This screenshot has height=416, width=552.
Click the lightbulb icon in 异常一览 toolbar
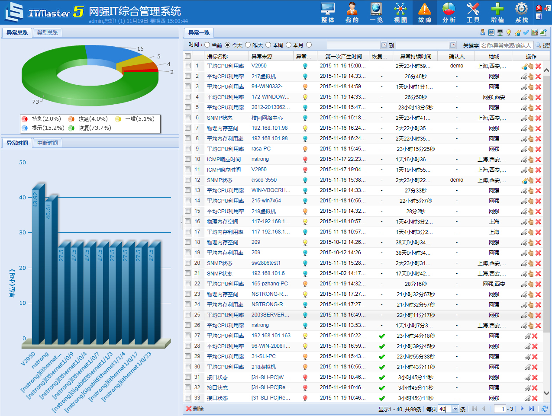click(x=509, y=32)
